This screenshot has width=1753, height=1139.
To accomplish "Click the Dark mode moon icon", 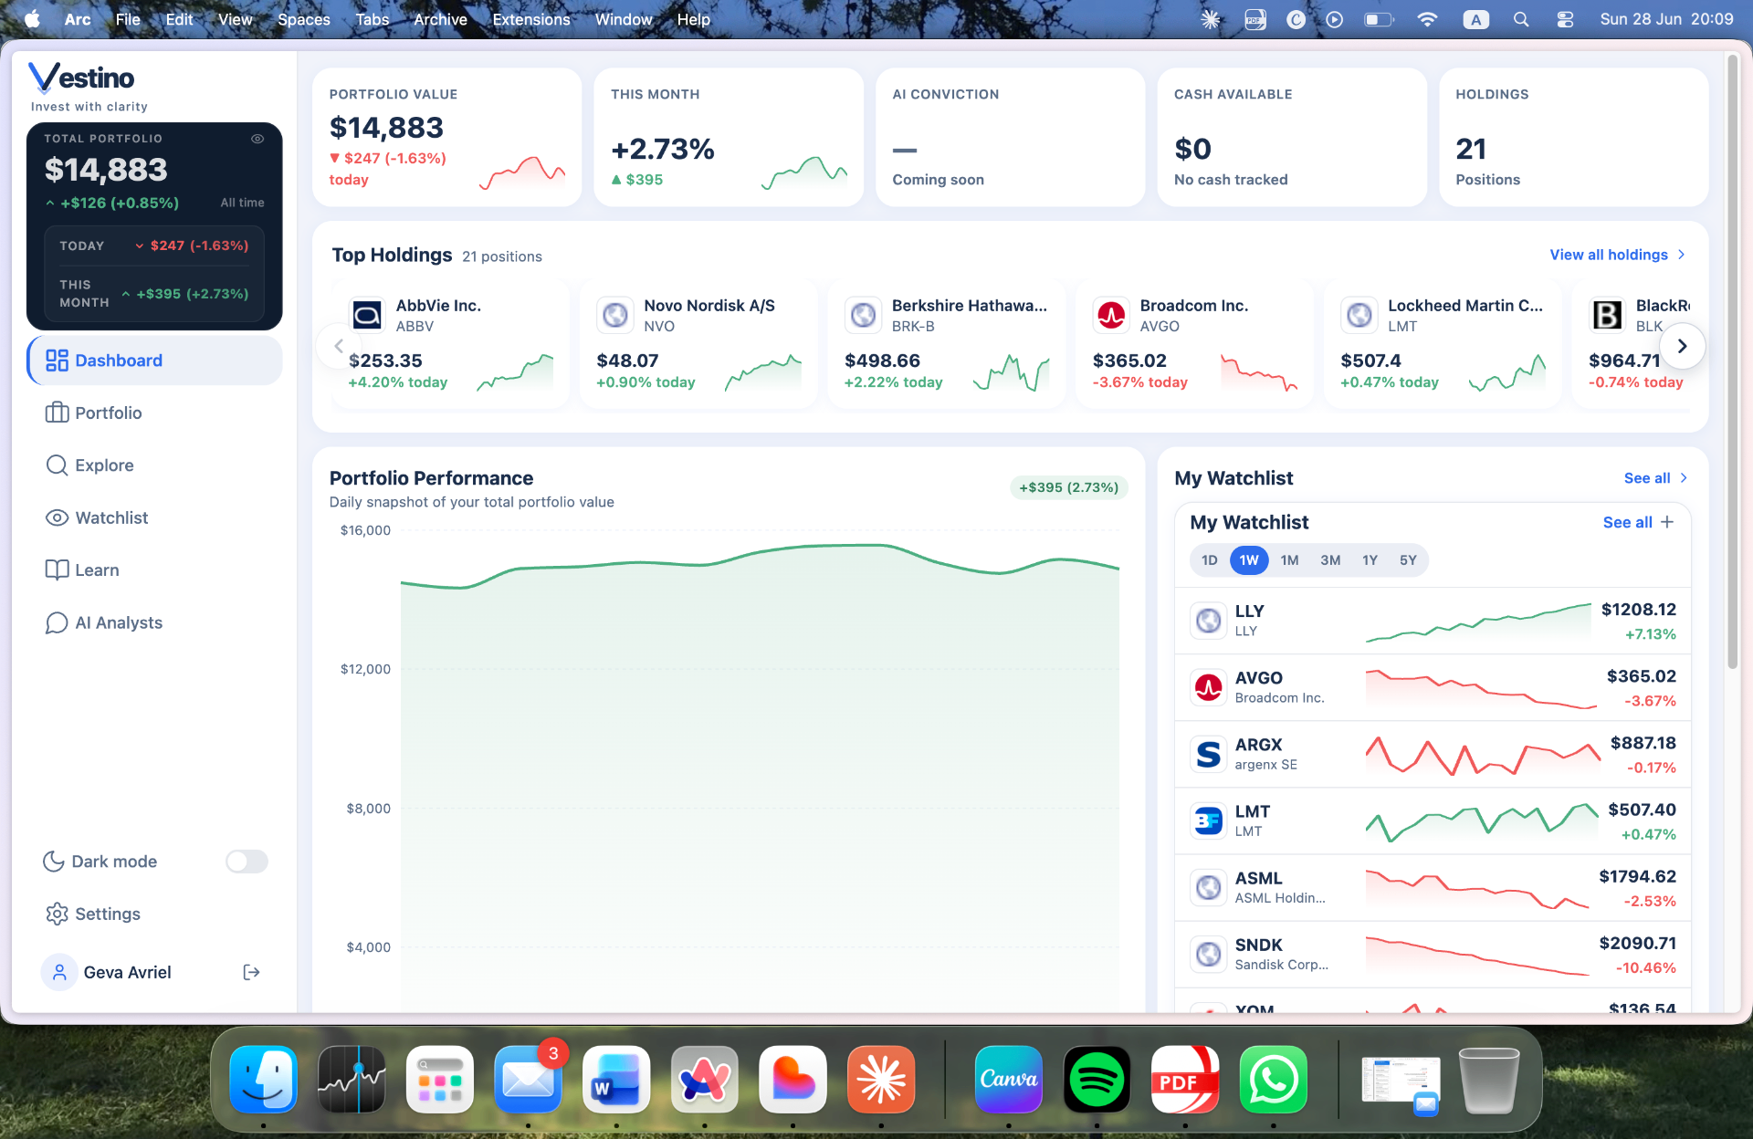I will (x=53, y=862).
